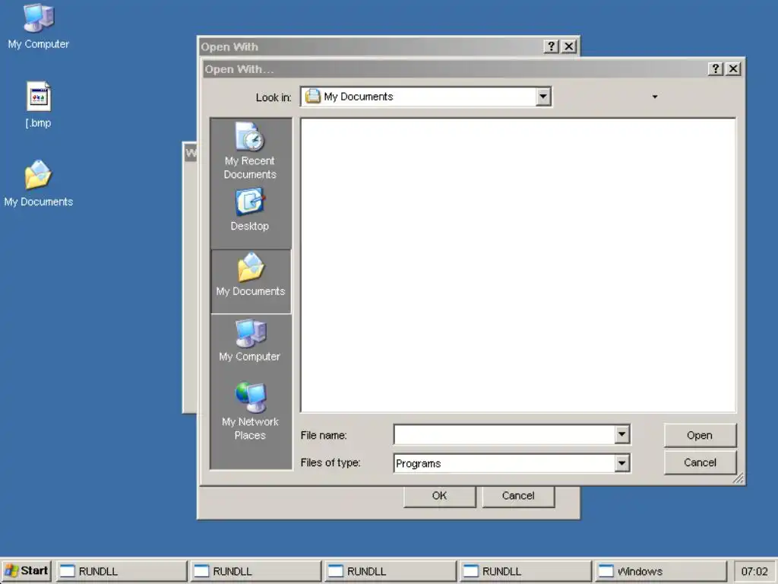Choose Desktop in the places bar
The width and height of the screenshot is (778, 584).
(x=250, y=210)
